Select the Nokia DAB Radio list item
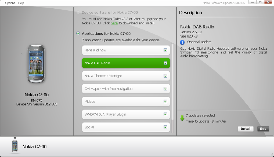Screen dimensions: 274x157 tap(126, 63)
